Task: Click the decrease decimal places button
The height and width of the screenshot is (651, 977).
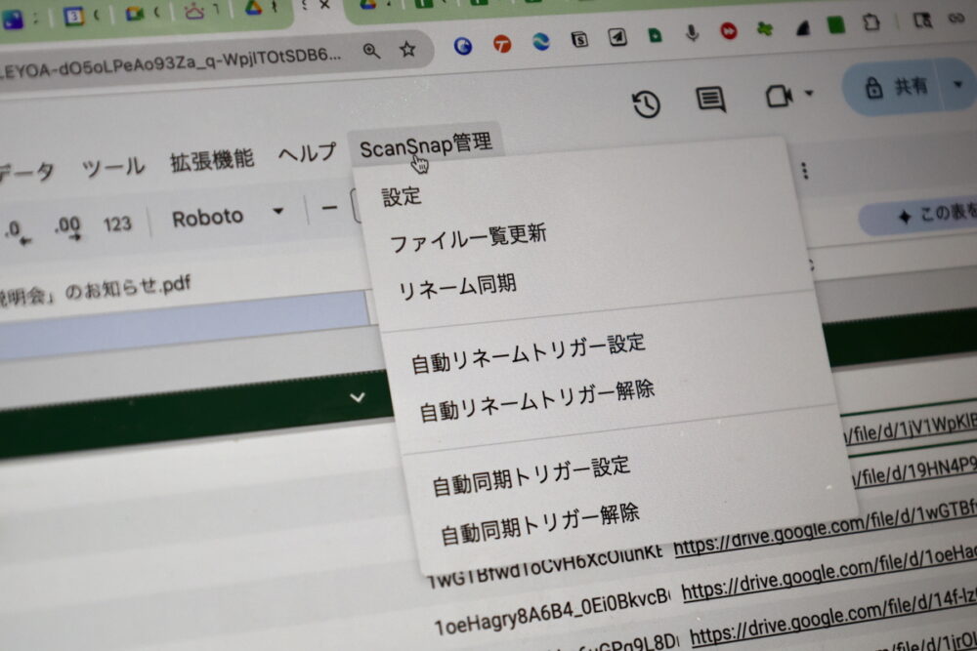Action: 15,230
